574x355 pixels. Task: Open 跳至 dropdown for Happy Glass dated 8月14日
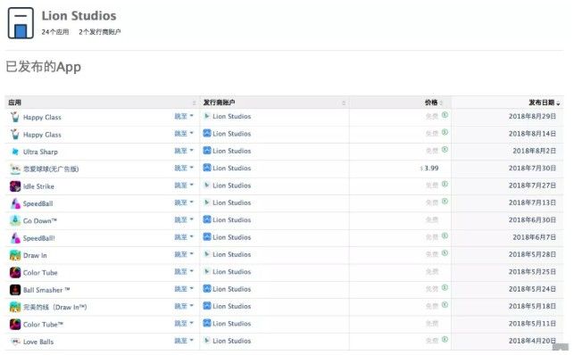coord(184,134)
